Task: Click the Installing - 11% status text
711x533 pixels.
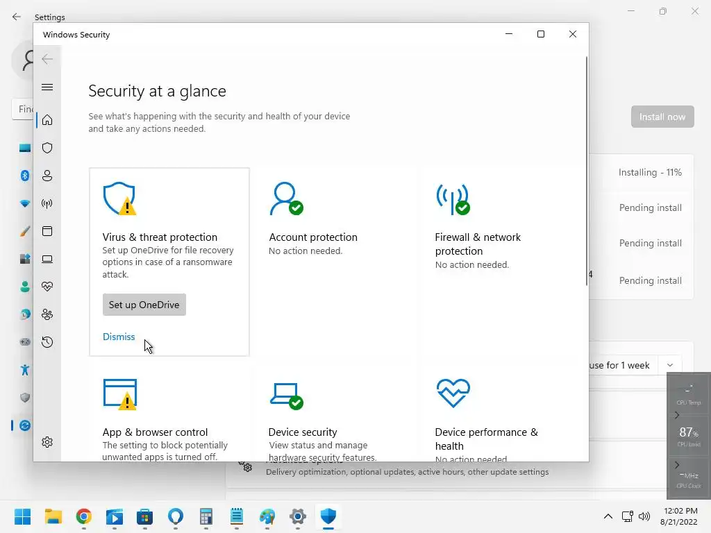Action: click(x=650, y=172)
